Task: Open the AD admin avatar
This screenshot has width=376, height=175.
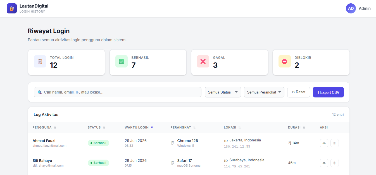Action: click(x=351, y=8)
